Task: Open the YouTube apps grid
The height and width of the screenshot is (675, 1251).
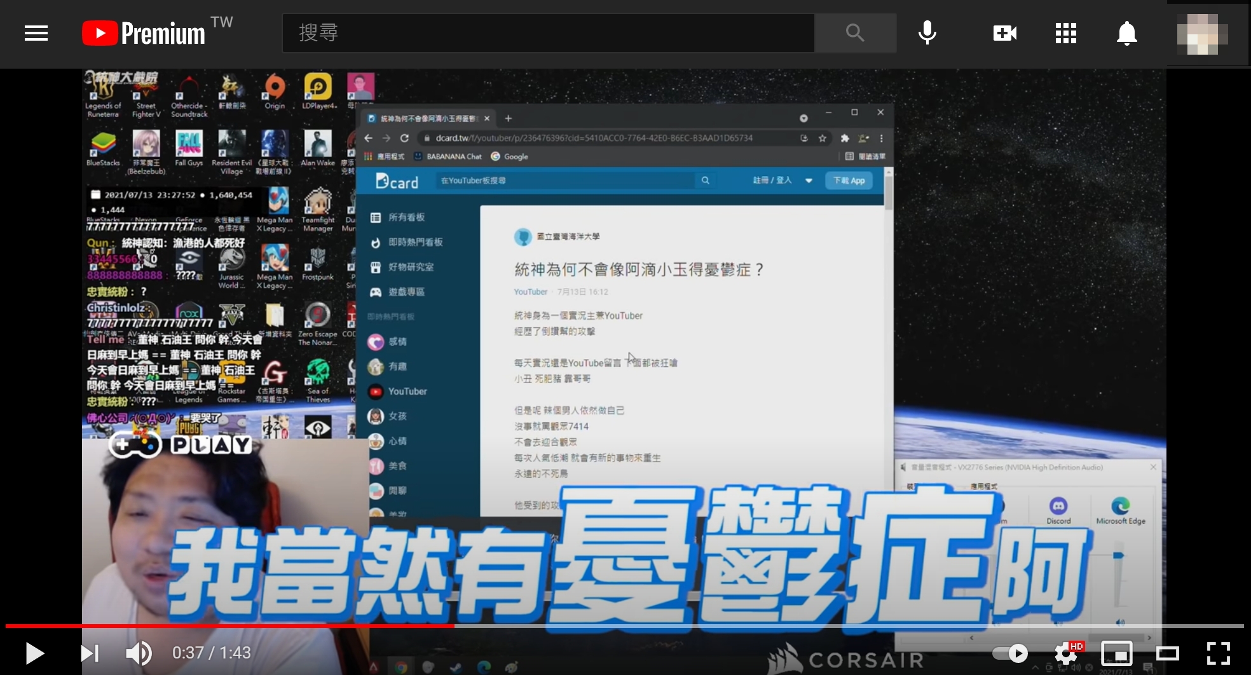Action: pos(1066,33)
